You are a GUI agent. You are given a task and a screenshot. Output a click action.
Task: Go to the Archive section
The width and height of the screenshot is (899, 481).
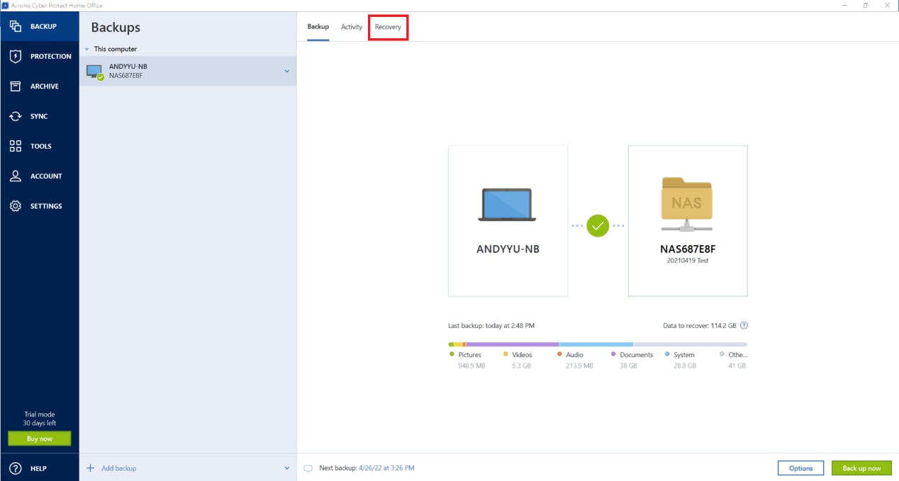click(39, 86)
